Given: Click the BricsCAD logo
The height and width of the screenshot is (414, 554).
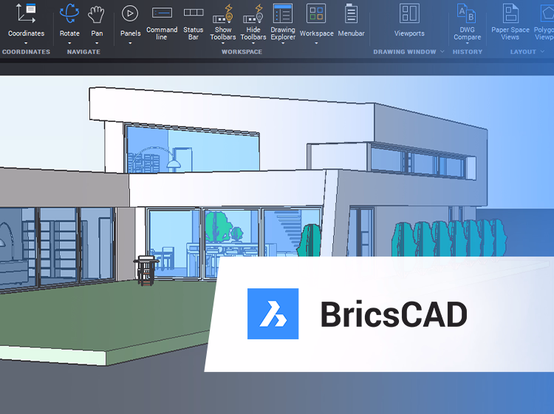Looking at the screenshot, I should click(273, 314).
